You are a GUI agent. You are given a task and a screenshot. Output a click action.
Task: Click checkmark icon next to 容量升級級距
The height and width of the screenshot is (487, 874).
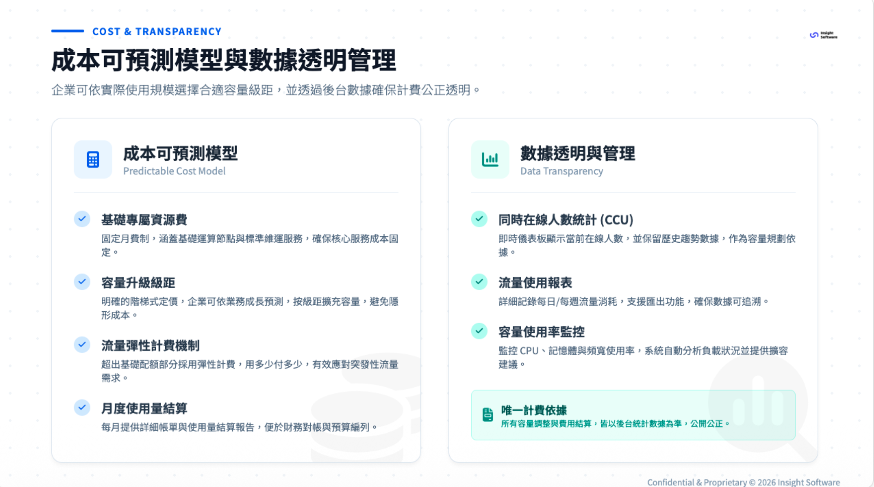(82, 282)
